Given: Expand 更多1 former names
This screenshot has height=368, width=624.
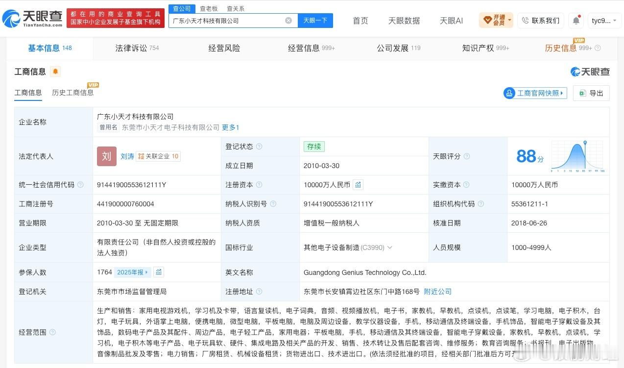Looking at the screenshot, I should (230, 127).
